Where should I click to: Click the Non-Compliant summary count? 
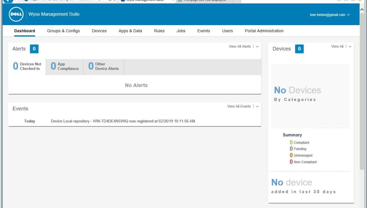coord(291,162)
